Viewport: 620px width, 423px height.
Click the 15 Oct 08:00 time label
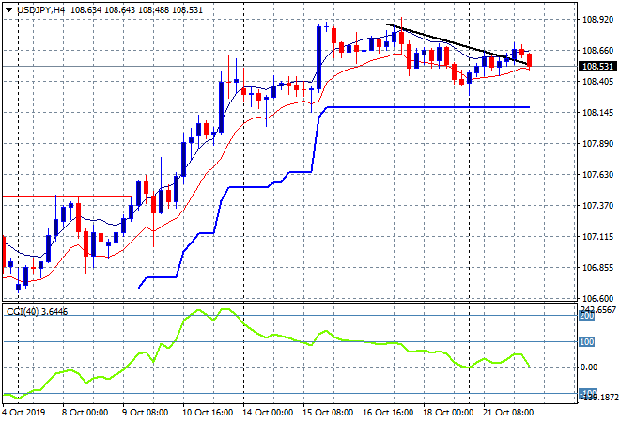click(x=328, y=413)
